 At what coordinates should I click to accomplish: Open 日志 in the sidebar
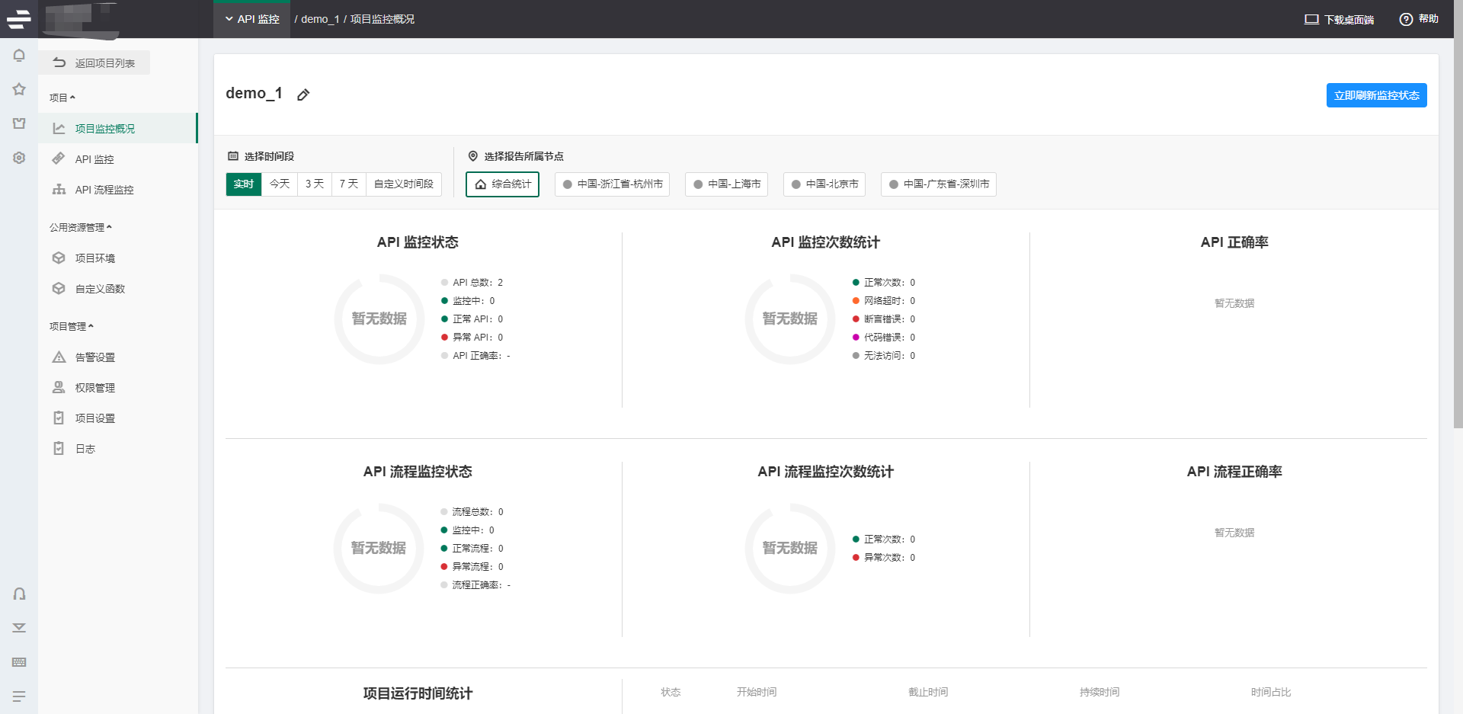(x=118, y=448)
